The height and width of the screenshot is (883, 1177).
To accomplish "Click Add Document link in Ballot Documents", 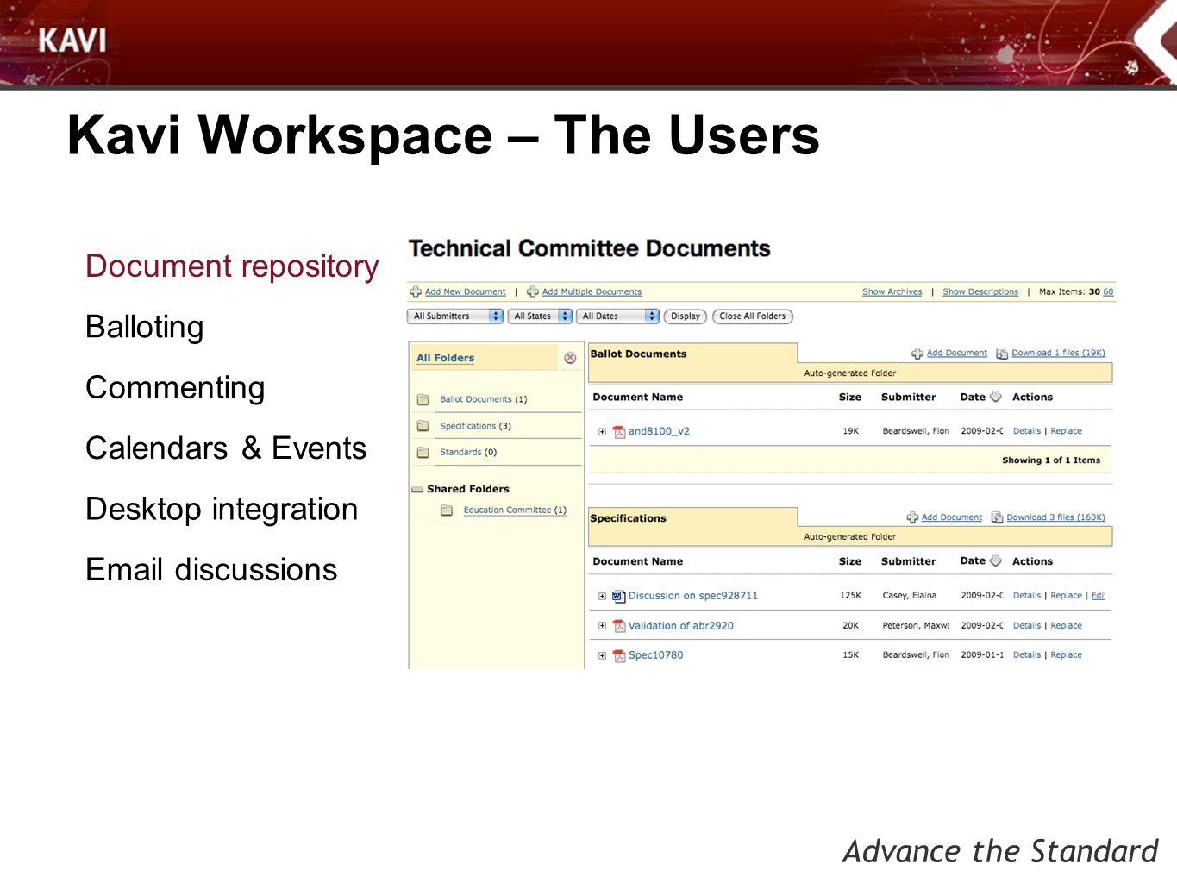I will pyautogui.click(x=957, y=353).
